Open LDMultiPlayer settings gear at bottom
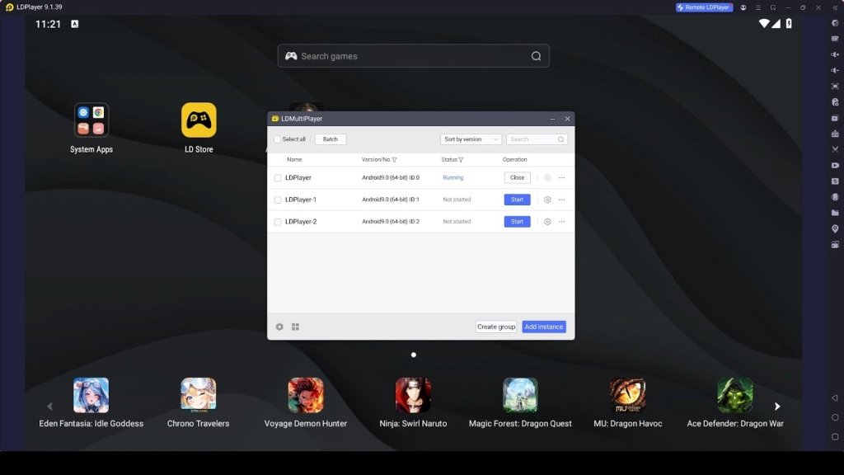The height and width of the screenshot is (475, 844). click(x=279, y=327)
